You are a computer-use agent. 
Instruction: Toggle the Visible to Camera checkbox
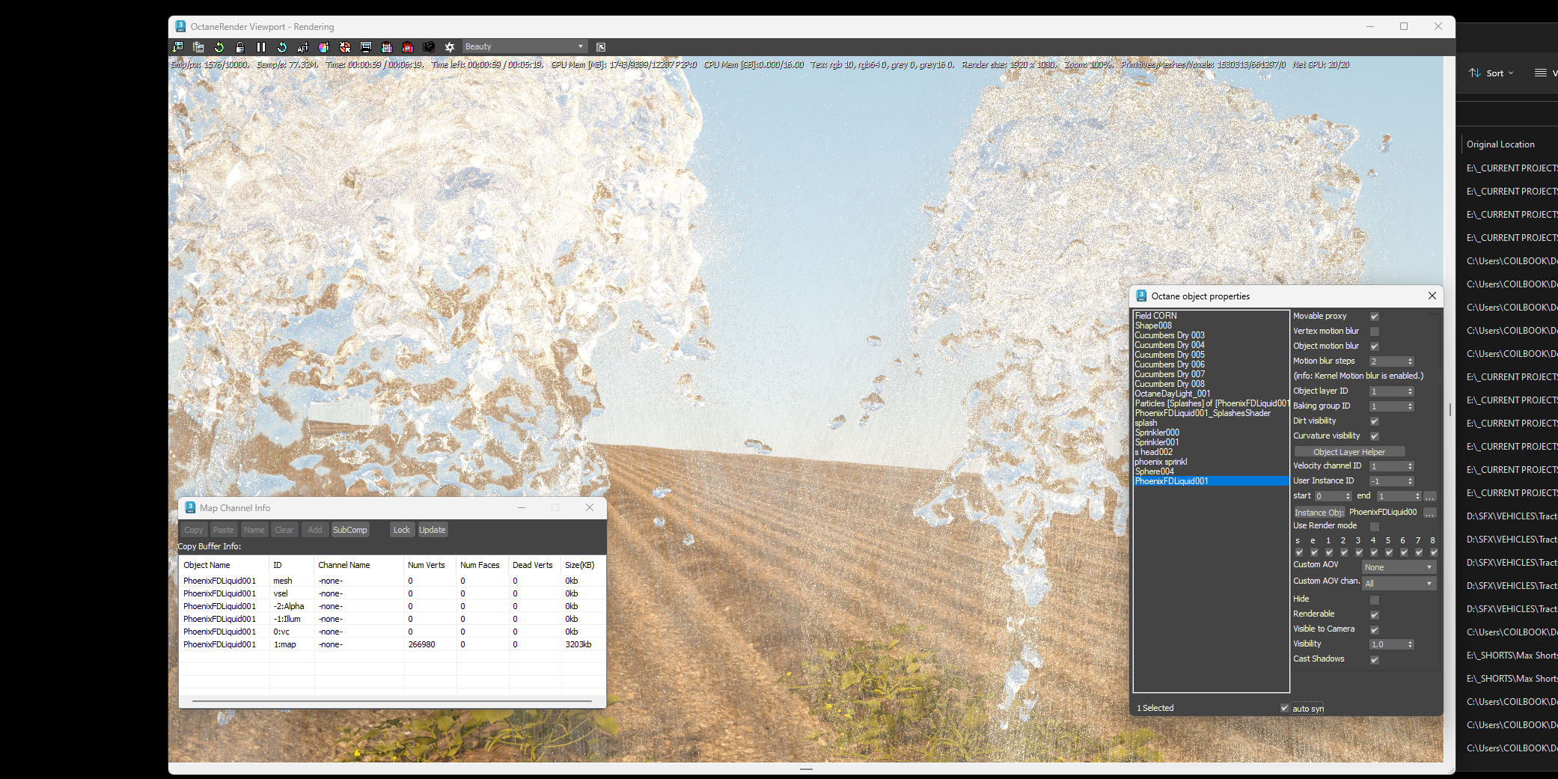pos(1375,630)
